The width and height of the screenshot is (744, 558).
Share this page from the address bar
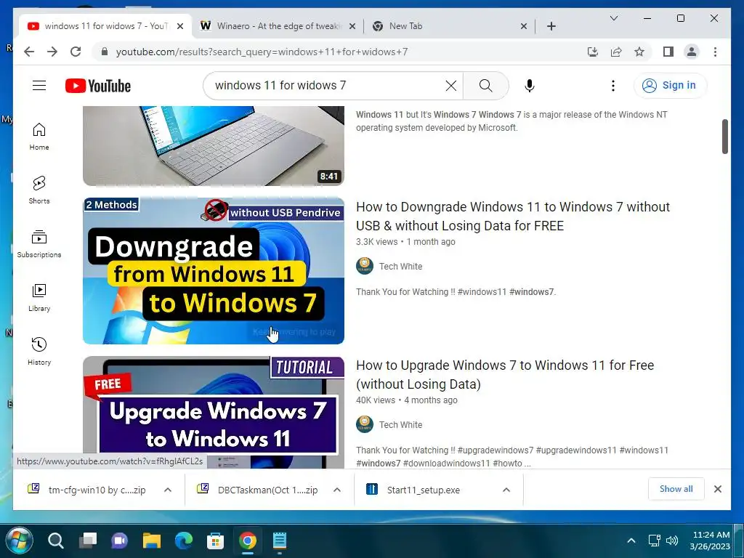click(616, 52)
